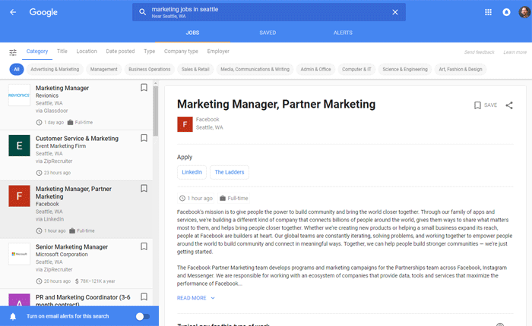Share the Facebook job posting

point(509,105)
